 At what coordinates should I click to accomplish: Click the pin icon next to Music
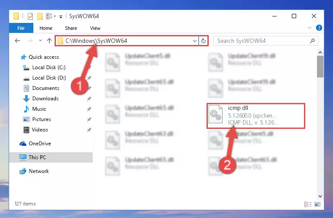pyautogui.click(x=89, y=109)
